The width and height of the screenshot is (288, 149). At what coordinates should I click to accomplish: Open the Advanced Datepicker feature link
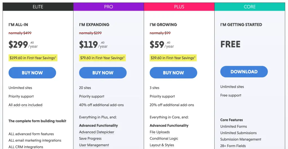(96, 132)
